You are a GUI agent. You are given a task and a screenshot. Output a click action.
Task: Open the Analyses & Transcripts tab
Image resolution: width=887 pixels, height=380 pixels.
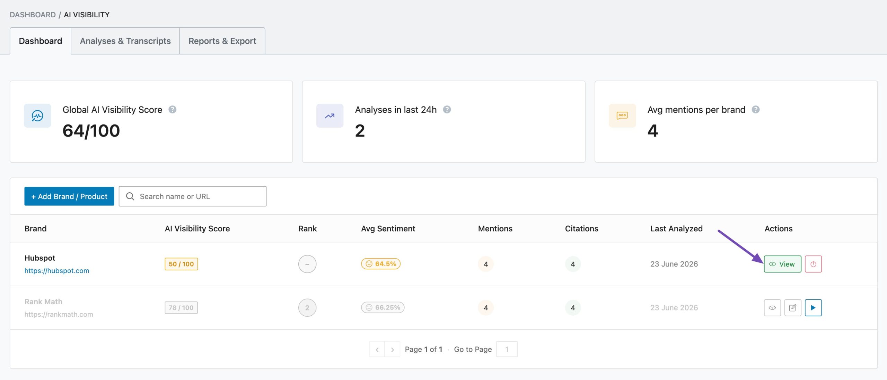click(x=125, y=41)
